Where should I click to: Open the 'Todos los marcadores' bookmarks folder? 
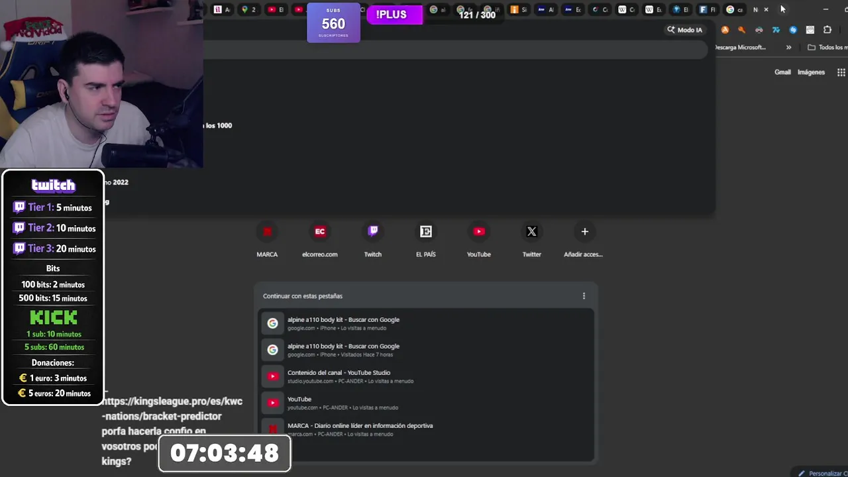(x=827, y=47)
